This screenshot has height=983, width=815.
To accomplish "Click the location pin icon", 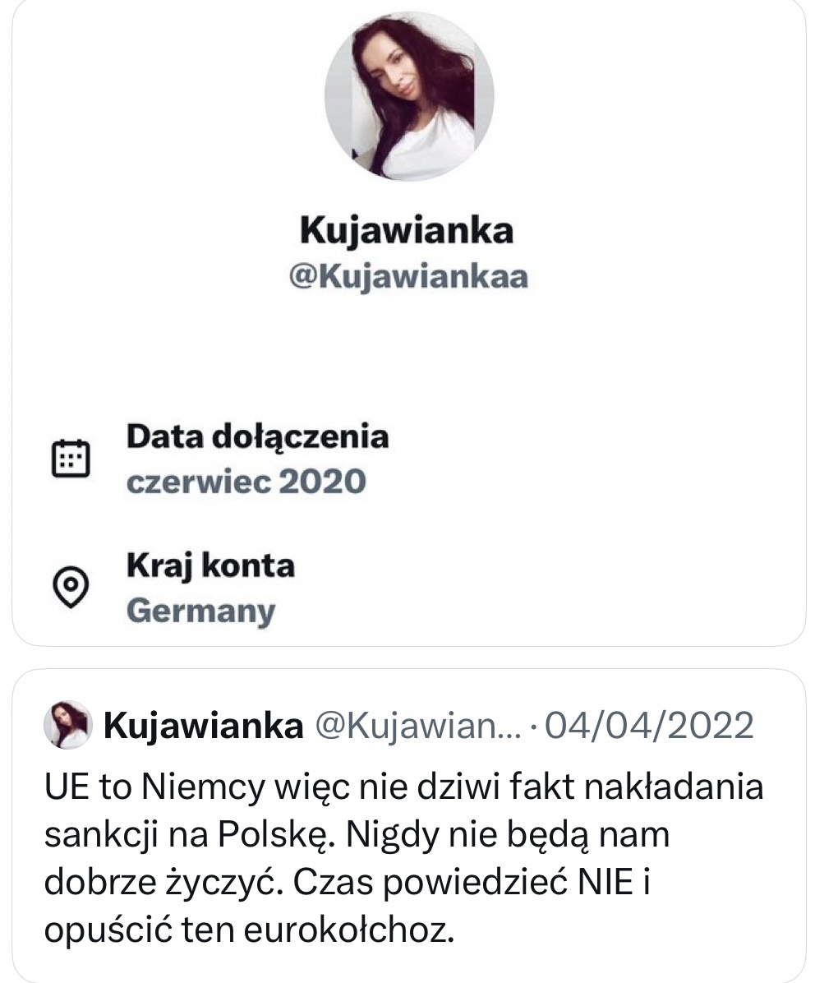I will click(x=71, y=587).
